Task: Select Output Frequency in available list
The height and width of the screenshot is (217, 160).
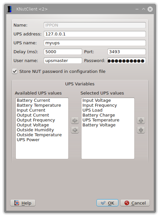Action: click(x=42, y=120)
